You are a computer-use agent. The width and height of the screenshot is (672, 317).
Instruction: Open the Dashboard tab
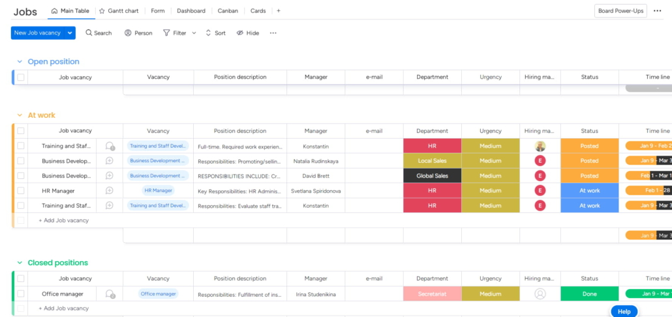(191, 11)
